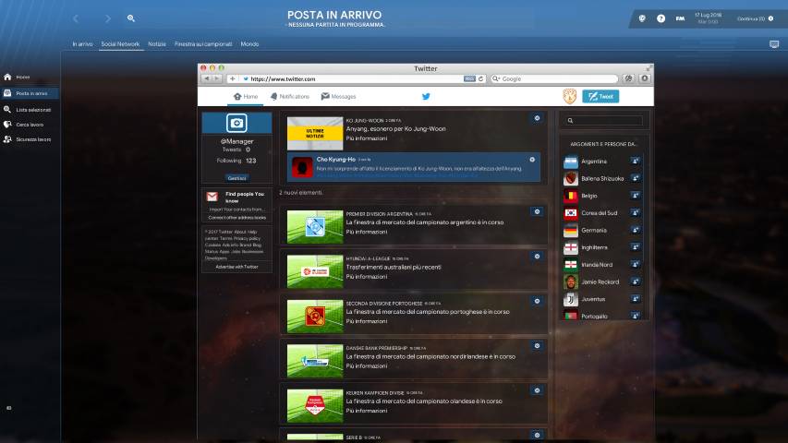The image size is (788, 443).
Task: Open the Messages envelope tab
Action: coord(338,96)
